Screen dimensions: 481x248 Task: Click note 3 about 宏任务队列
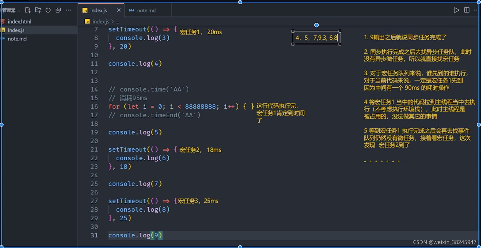(x=416, y=80)
